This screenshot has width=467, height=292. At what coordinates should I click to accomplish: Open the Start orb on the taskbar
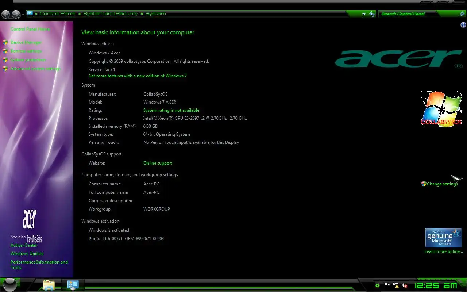(x=10, y=284)
